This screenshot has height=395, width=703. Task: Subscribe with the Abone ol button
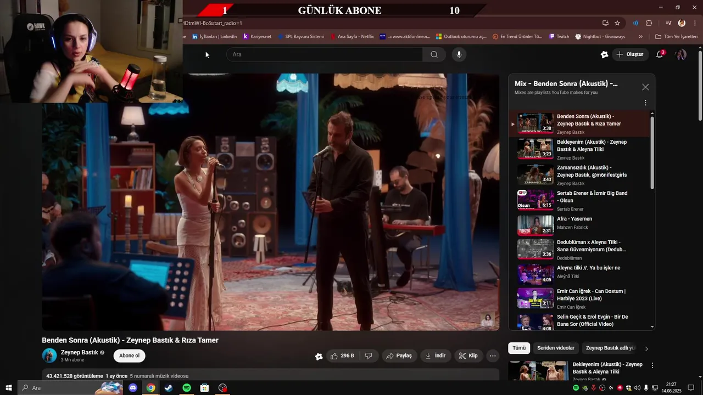point(130,356)
